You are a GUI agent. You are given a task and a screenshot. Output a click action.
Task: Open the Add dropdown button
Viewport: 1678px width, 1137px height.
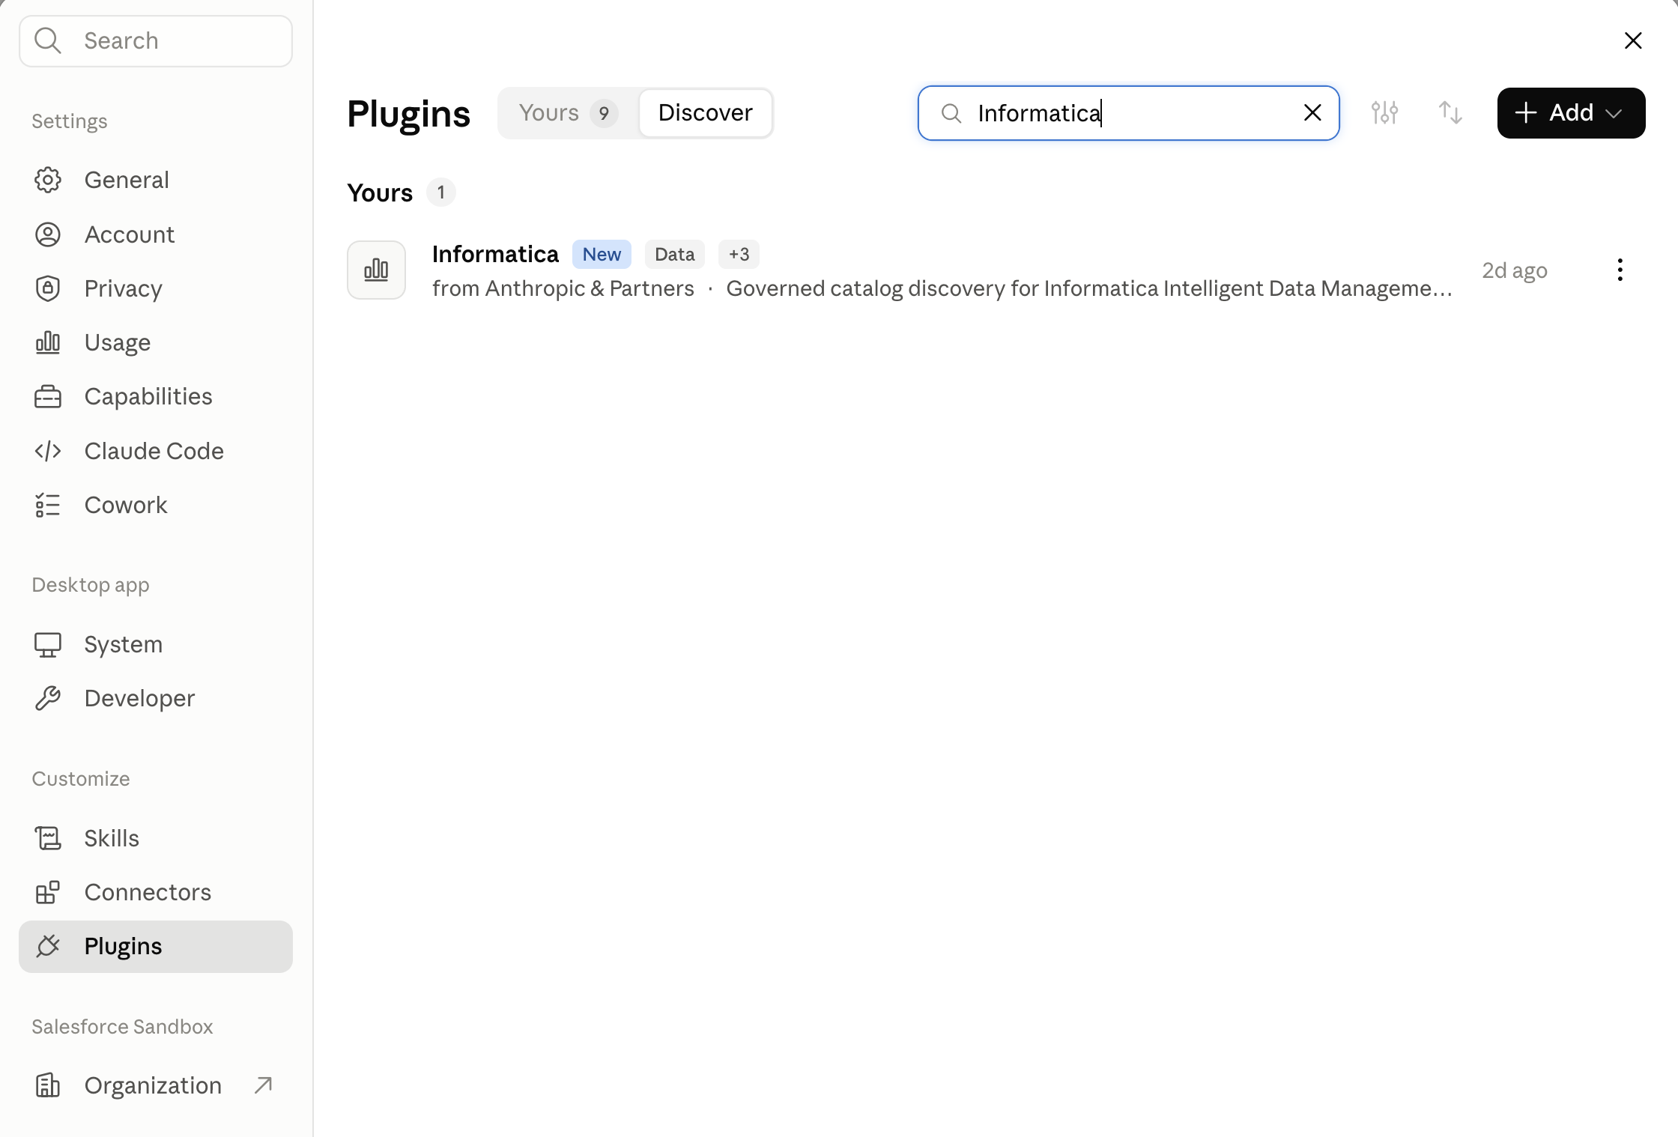click(1571, 113)
